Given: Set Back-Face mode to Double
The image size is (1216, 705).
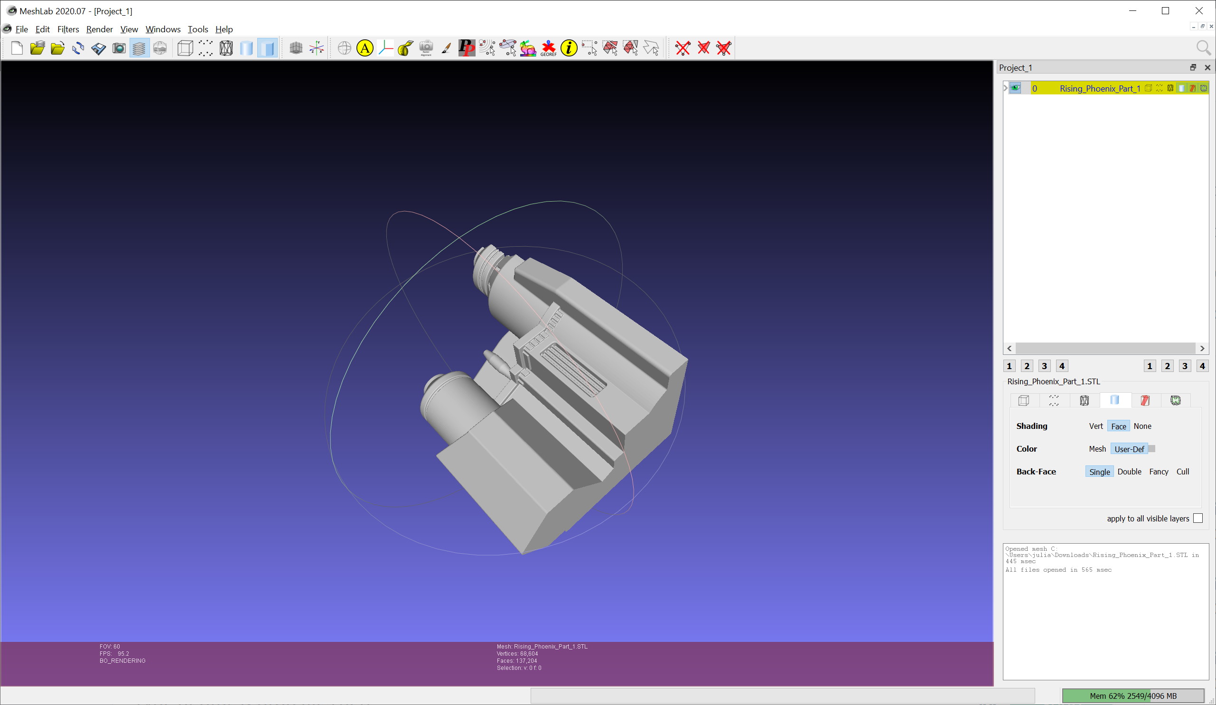Looking at the screenshot, I should (x=1129, y=472).
